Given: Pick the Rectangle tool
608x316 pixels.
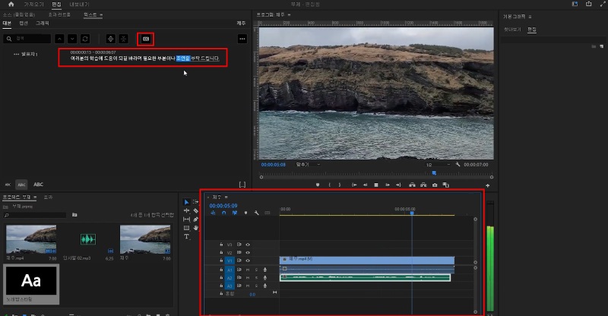Looking at the screenshot, I should (x=187, y=227).
